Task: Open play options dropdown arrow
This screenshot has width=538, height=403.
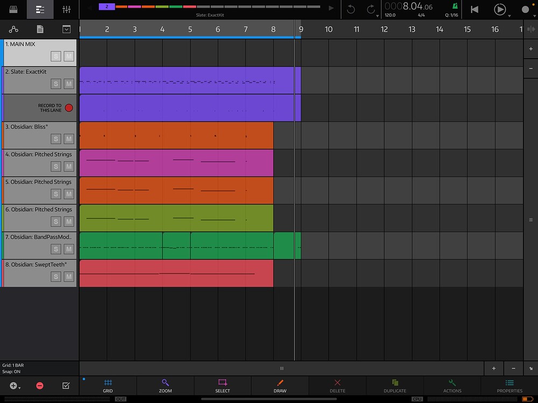Action: pyautogui.click(x=509, y=16)
